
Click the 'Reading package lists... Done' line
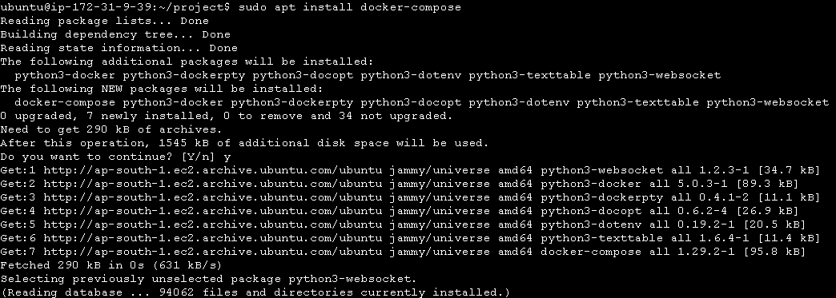(x=104, y=22)
